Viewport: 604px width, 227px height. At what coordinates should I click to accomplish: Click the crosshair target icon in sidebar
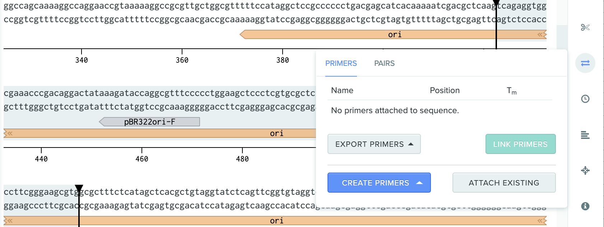(585, 170)
